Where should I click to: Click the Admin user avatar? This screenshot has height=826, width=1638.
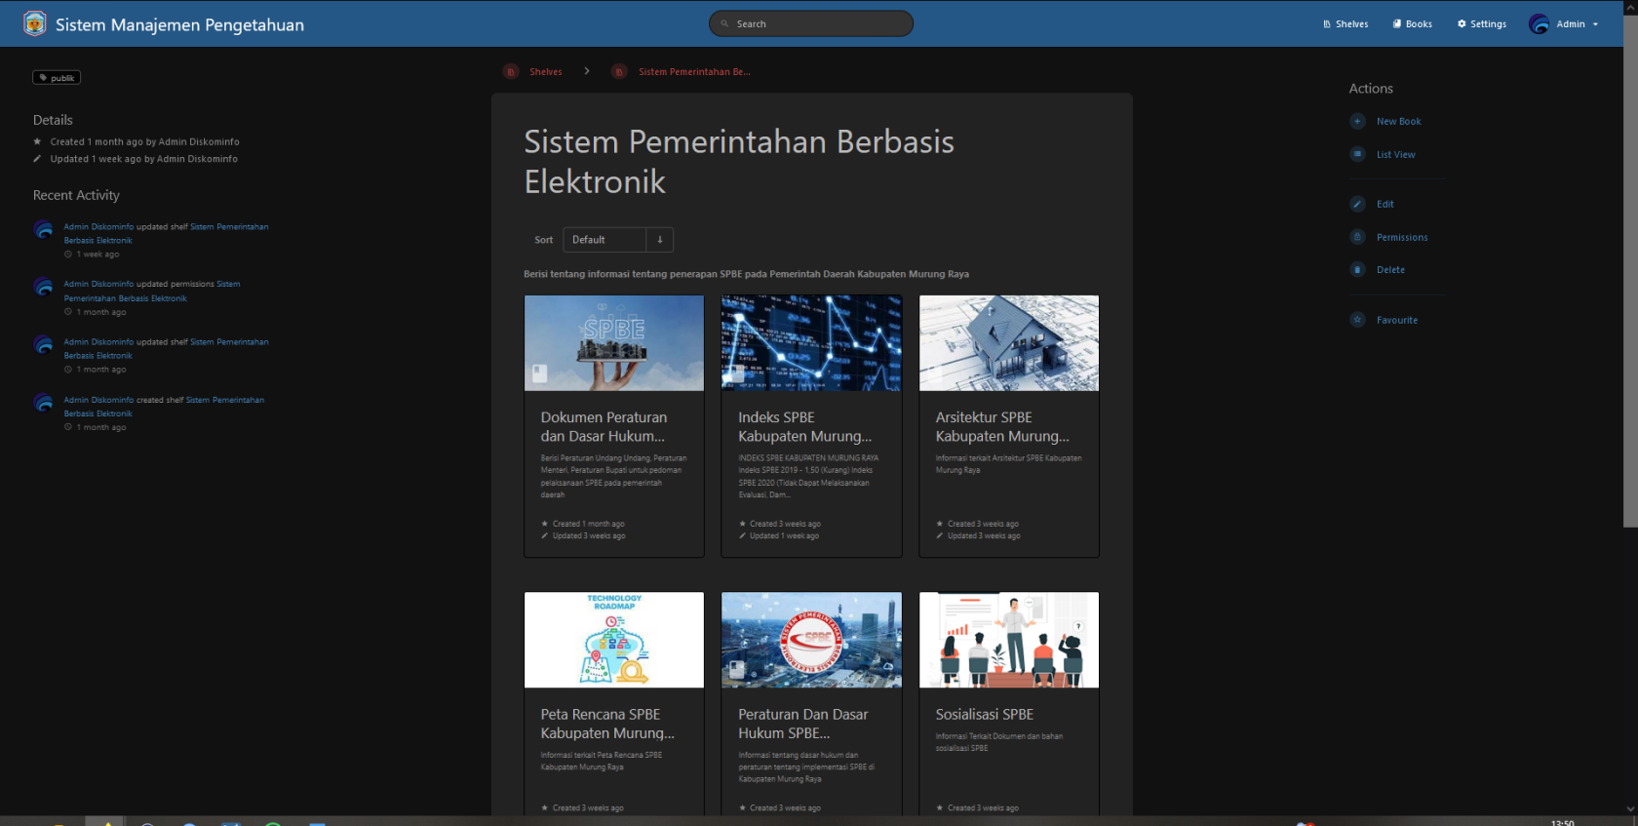pos(1540,23)
